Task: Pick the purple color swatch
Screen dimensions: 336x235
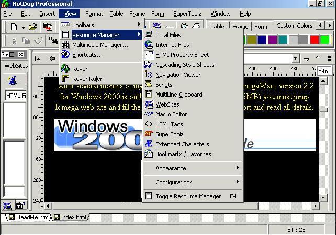Action: click(x=272, y=40)
